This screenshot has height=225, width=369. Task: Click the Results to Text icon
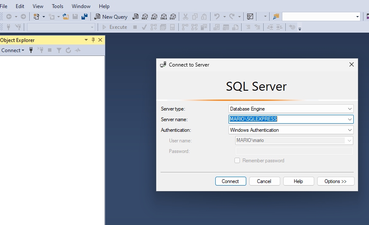click(217, 27)
